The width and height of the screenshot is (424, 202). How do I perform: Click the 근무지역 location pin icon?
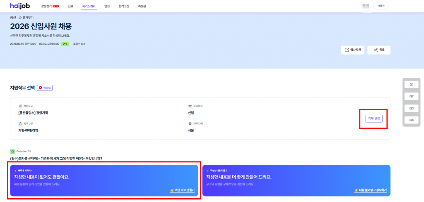tap(190, 124)
